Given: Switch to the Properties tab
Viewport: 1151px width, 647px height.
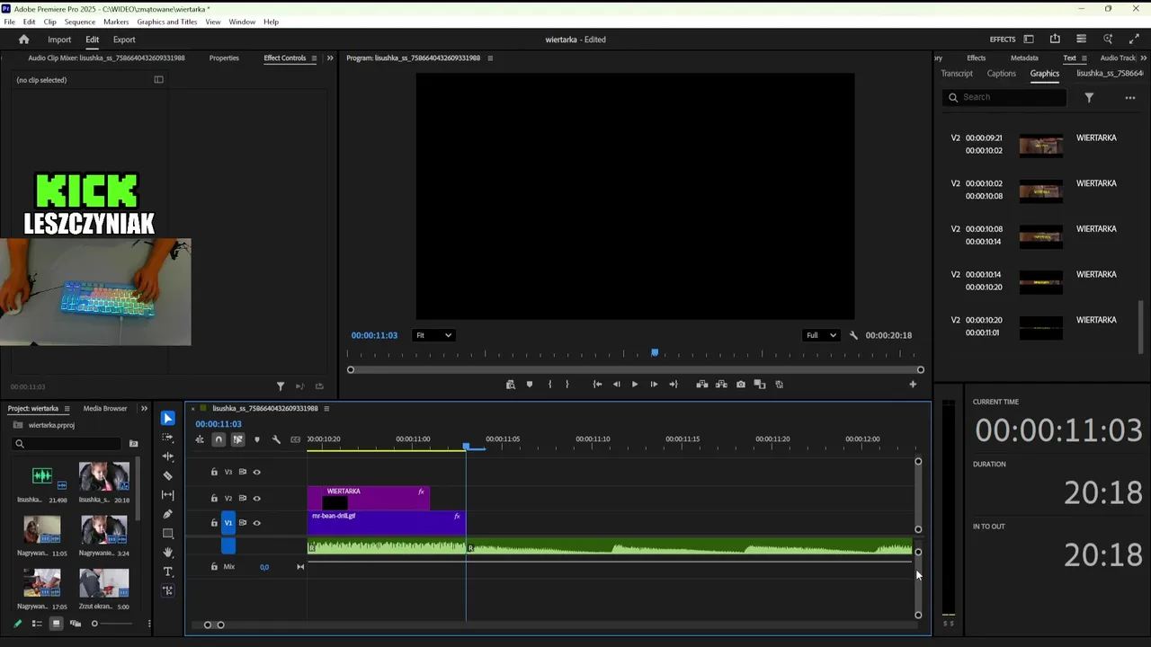Looking at the screenshot, I should (x=224, y=58).
